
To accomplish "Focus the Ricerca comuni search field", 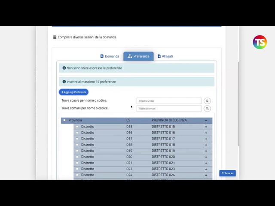I will coord(169,109).
